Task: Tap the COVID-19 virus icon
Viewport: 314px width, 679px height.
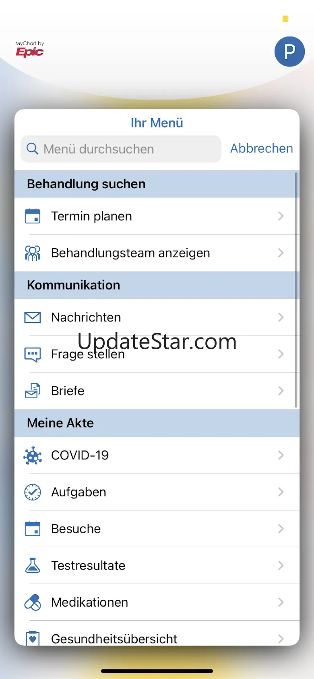Action: [x=33, y=455]
